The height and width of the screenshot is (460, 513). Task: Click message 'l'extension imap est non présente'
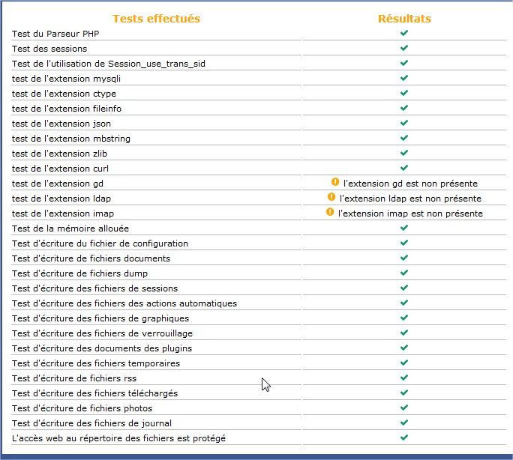(410, 214)
